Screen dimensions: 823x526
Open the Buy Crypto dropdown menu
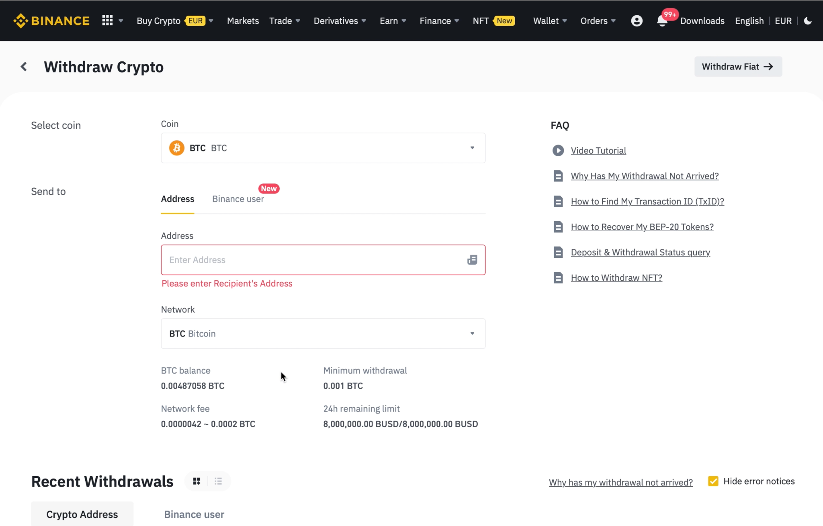pyautogui.click(x=175, y=21)
